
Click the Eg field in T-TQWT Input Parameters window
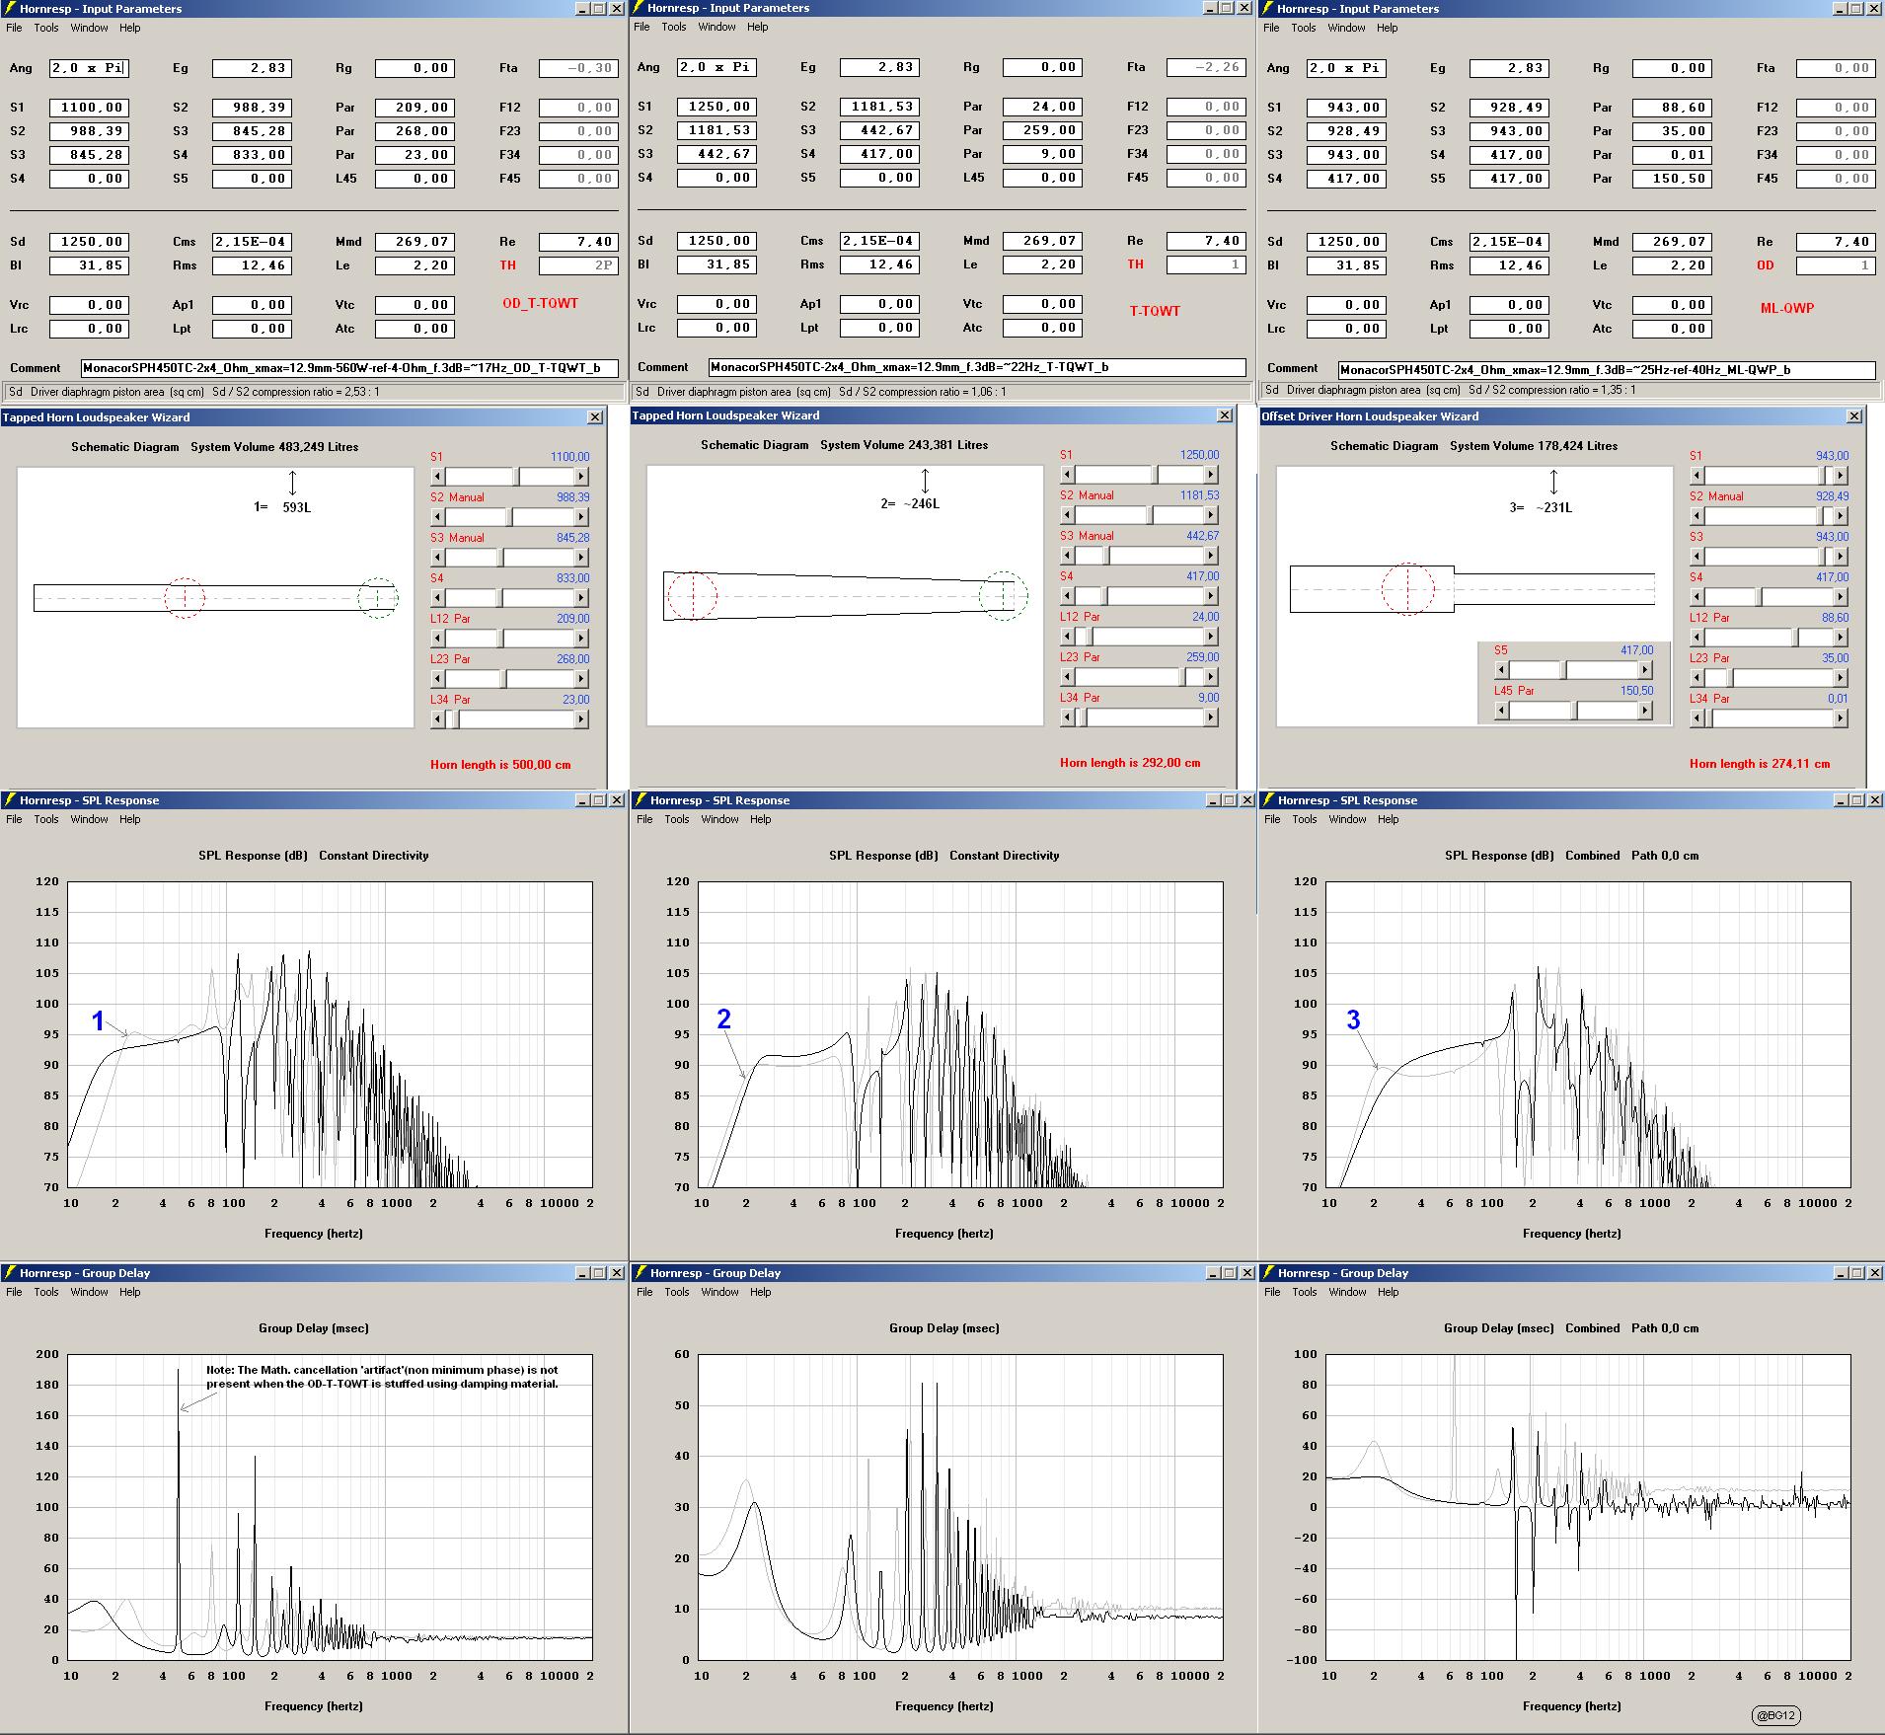tap(879, 67)
